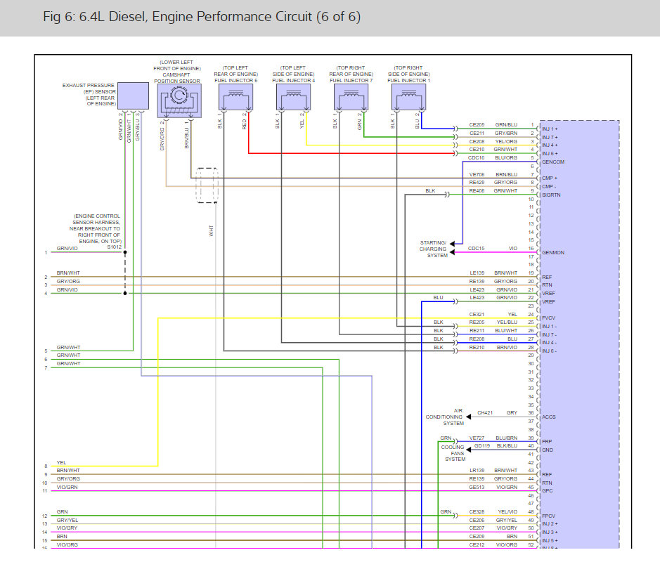The image size is (660, 562).
Task: Click the VE727 BLU/BRN wire label
Action: coord(493,438)
